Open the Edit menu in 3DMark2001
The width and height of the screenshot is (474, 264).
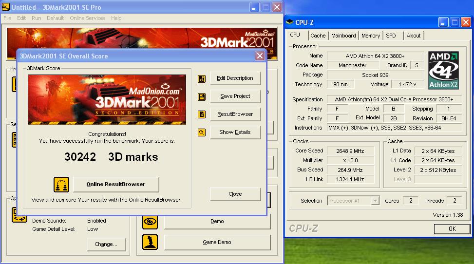point(21,18)
